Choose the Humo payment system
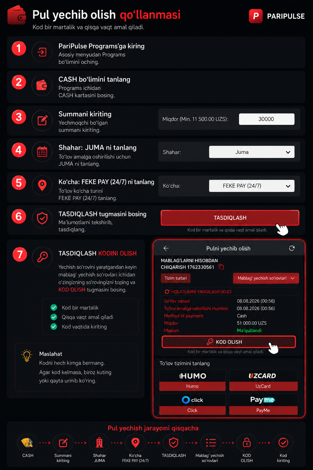 pos(192,380)
